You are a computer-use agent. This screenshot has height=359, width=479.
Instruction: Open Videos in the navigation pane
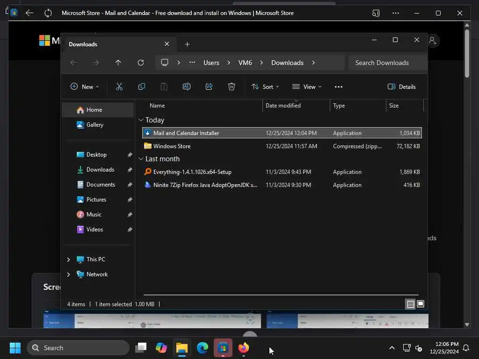98,230
